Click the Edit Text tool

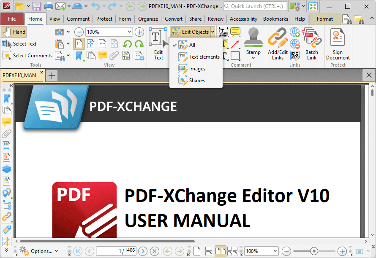coord(158,44)
